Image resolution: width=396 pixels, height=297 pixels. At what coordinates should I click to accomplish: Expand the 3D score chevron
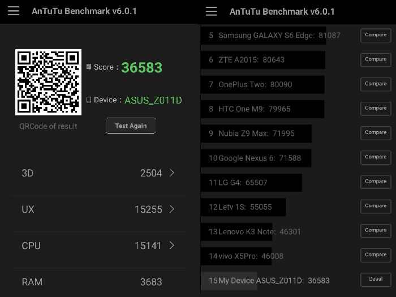[172, 173]
